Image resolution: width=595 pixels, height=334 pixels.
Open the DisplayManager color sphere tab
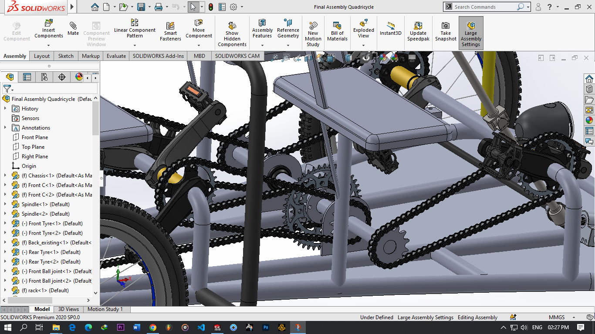pos(79,77)
